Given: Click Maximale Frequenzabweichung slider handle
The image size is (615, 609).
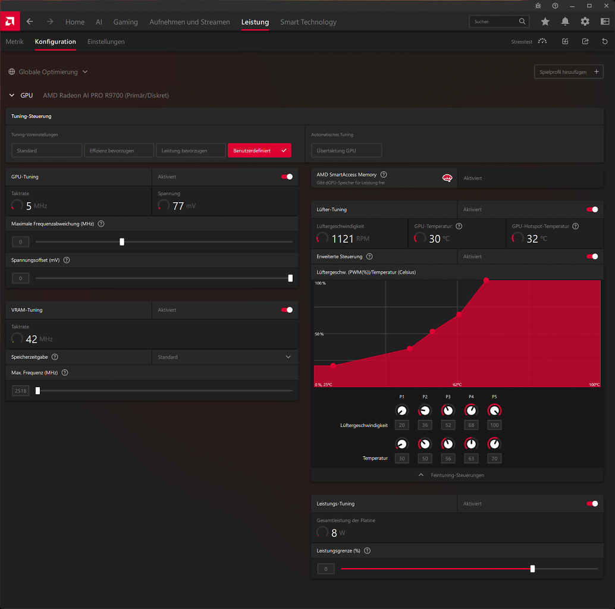Looking at the screenshot, I should pos(122,242).
